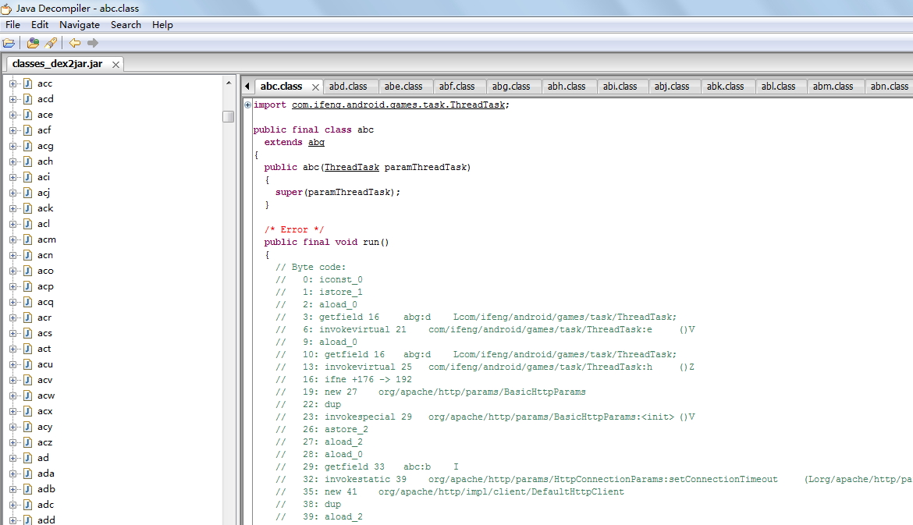The width and height of the screenshot is (913, 525).
Task: Switch to the abg.class tab
Action: 511,87
